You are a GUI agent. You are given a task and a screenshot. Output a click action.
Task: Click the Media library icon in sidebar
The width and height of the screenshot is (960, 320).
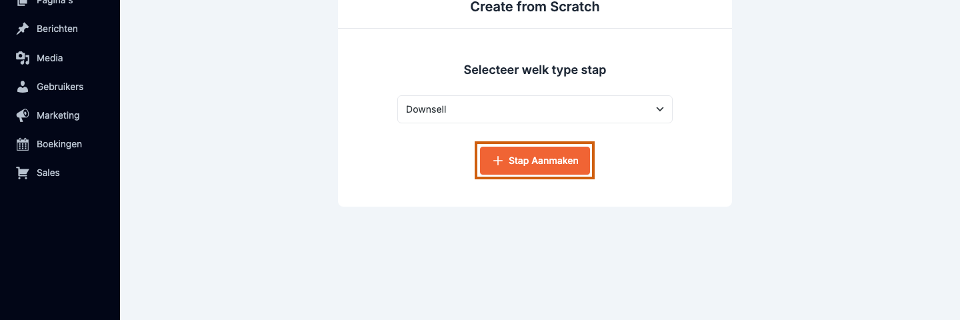pyautogui.click(x=23, y=58)
